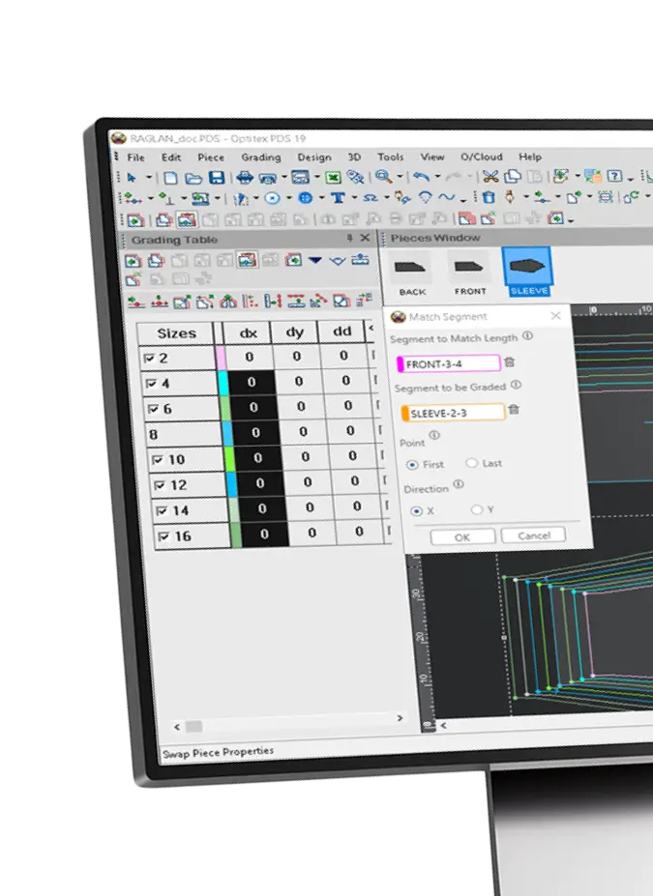Open the zoom tool dropdown arrow

[400, 178]
